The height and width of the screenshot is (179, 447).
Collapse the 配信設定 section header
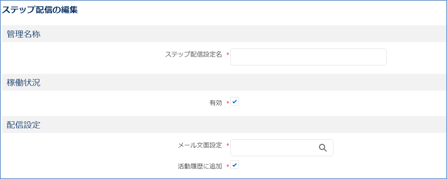click(223, 125)
